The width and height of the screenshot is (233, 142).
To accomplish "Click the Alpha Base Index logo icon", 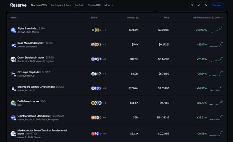I will (x=13, y=30).
